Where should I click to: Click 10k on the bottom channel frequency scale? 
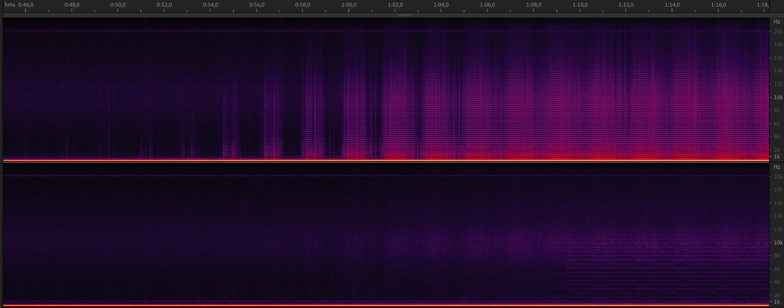(x=778, y=243)
